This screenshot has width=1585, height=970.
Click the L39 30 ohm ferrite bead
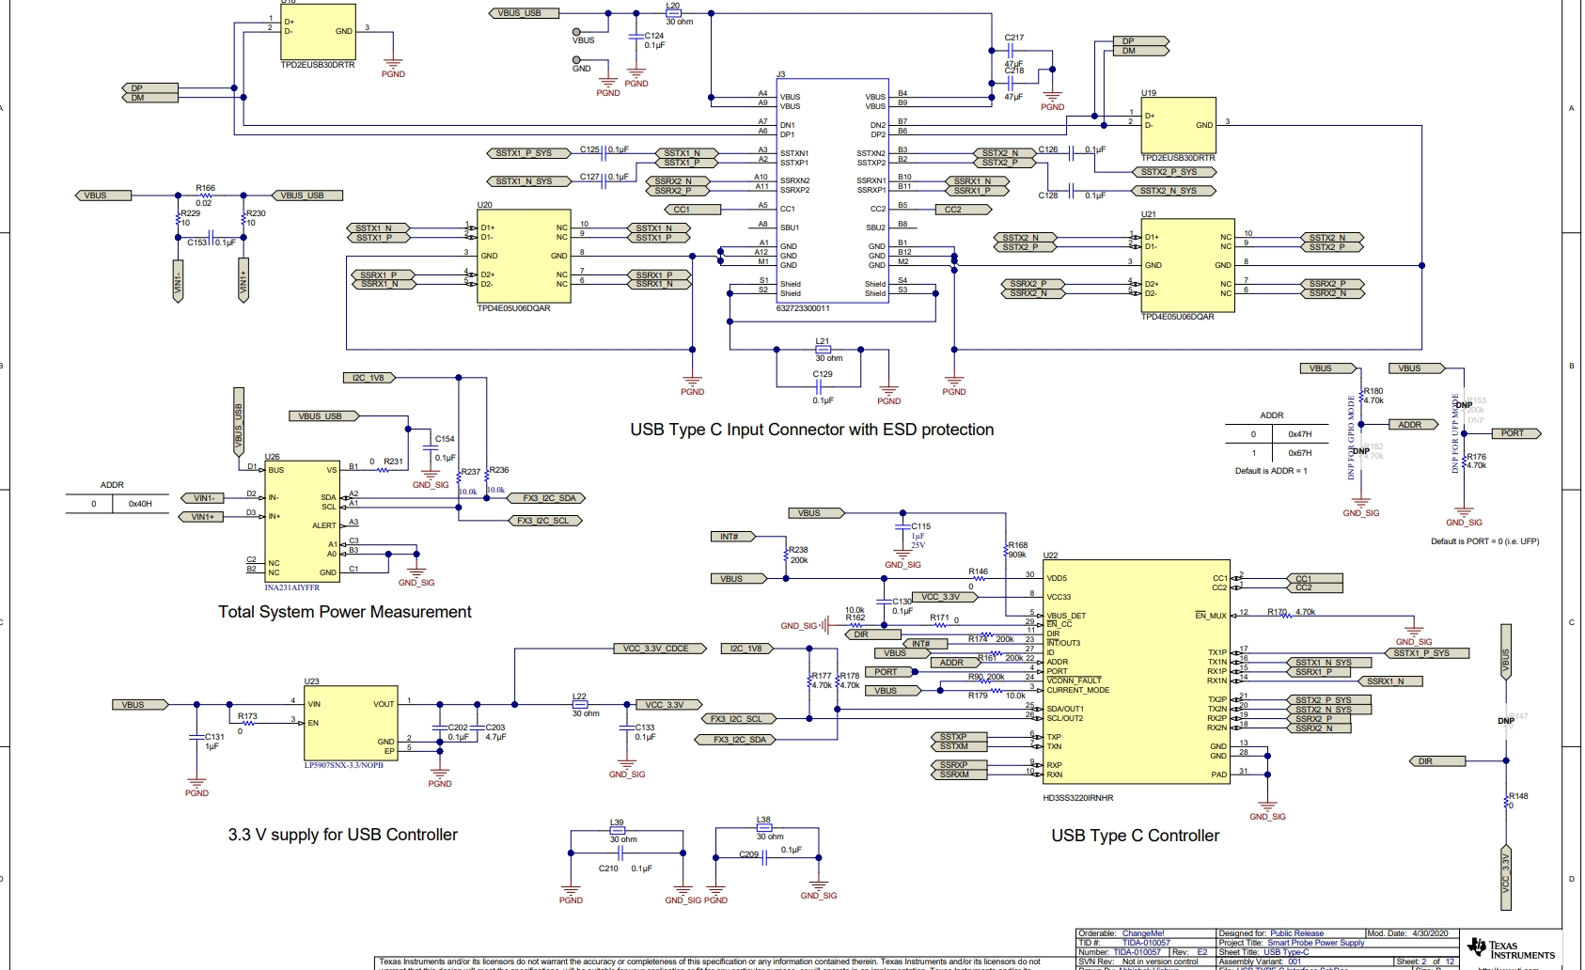[x=617, y=831]
